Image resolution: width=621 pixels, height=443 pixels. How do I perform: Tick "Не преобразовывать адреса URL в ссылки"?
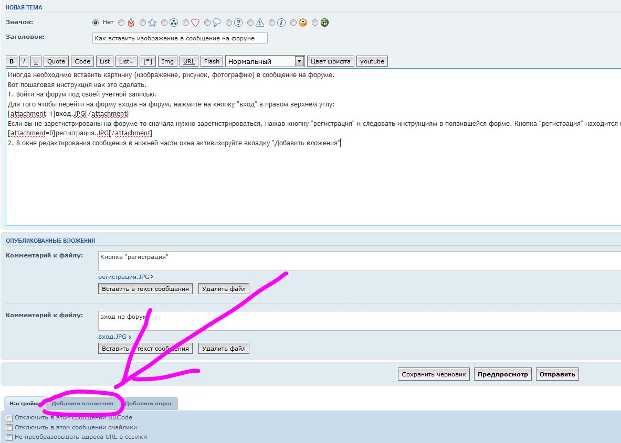(9, 437)
